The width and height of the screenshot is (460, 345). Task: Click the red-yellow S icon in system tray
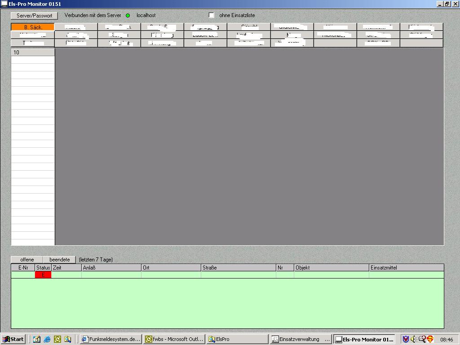coord(430,339)
